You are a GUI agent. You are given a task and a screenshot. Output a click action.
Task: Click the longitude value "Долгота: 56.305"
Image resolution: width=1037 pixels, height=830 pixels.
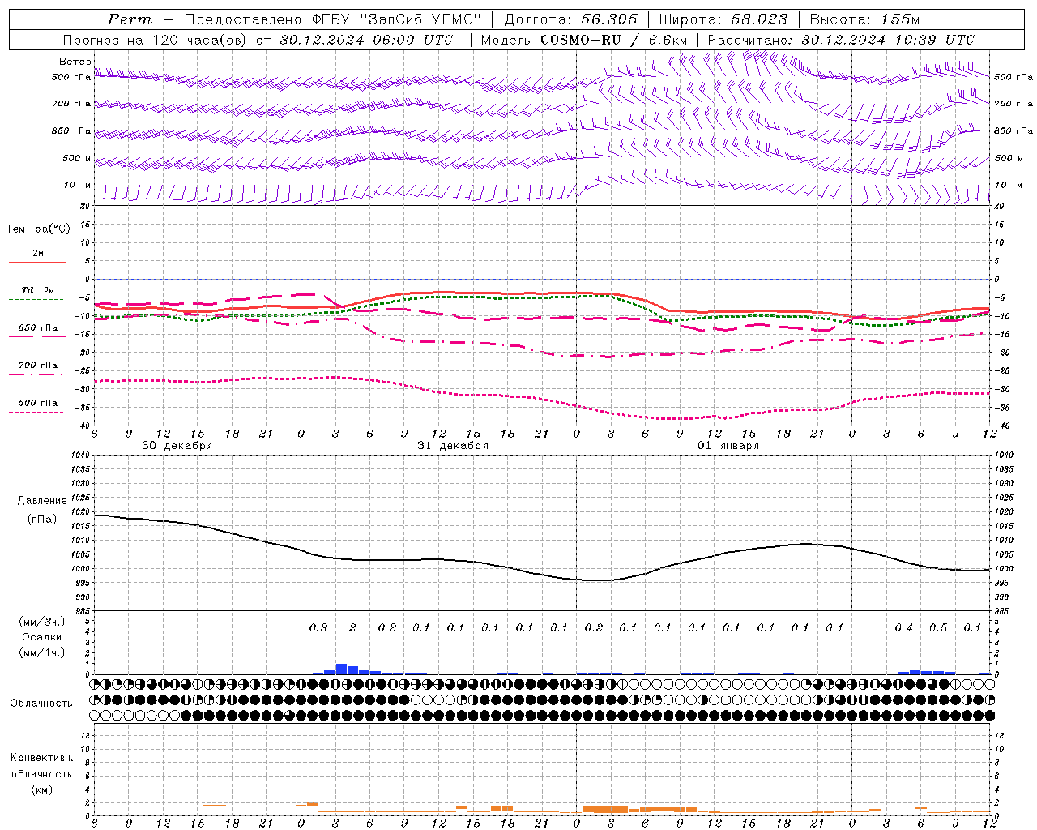click(x=571, y=19)
